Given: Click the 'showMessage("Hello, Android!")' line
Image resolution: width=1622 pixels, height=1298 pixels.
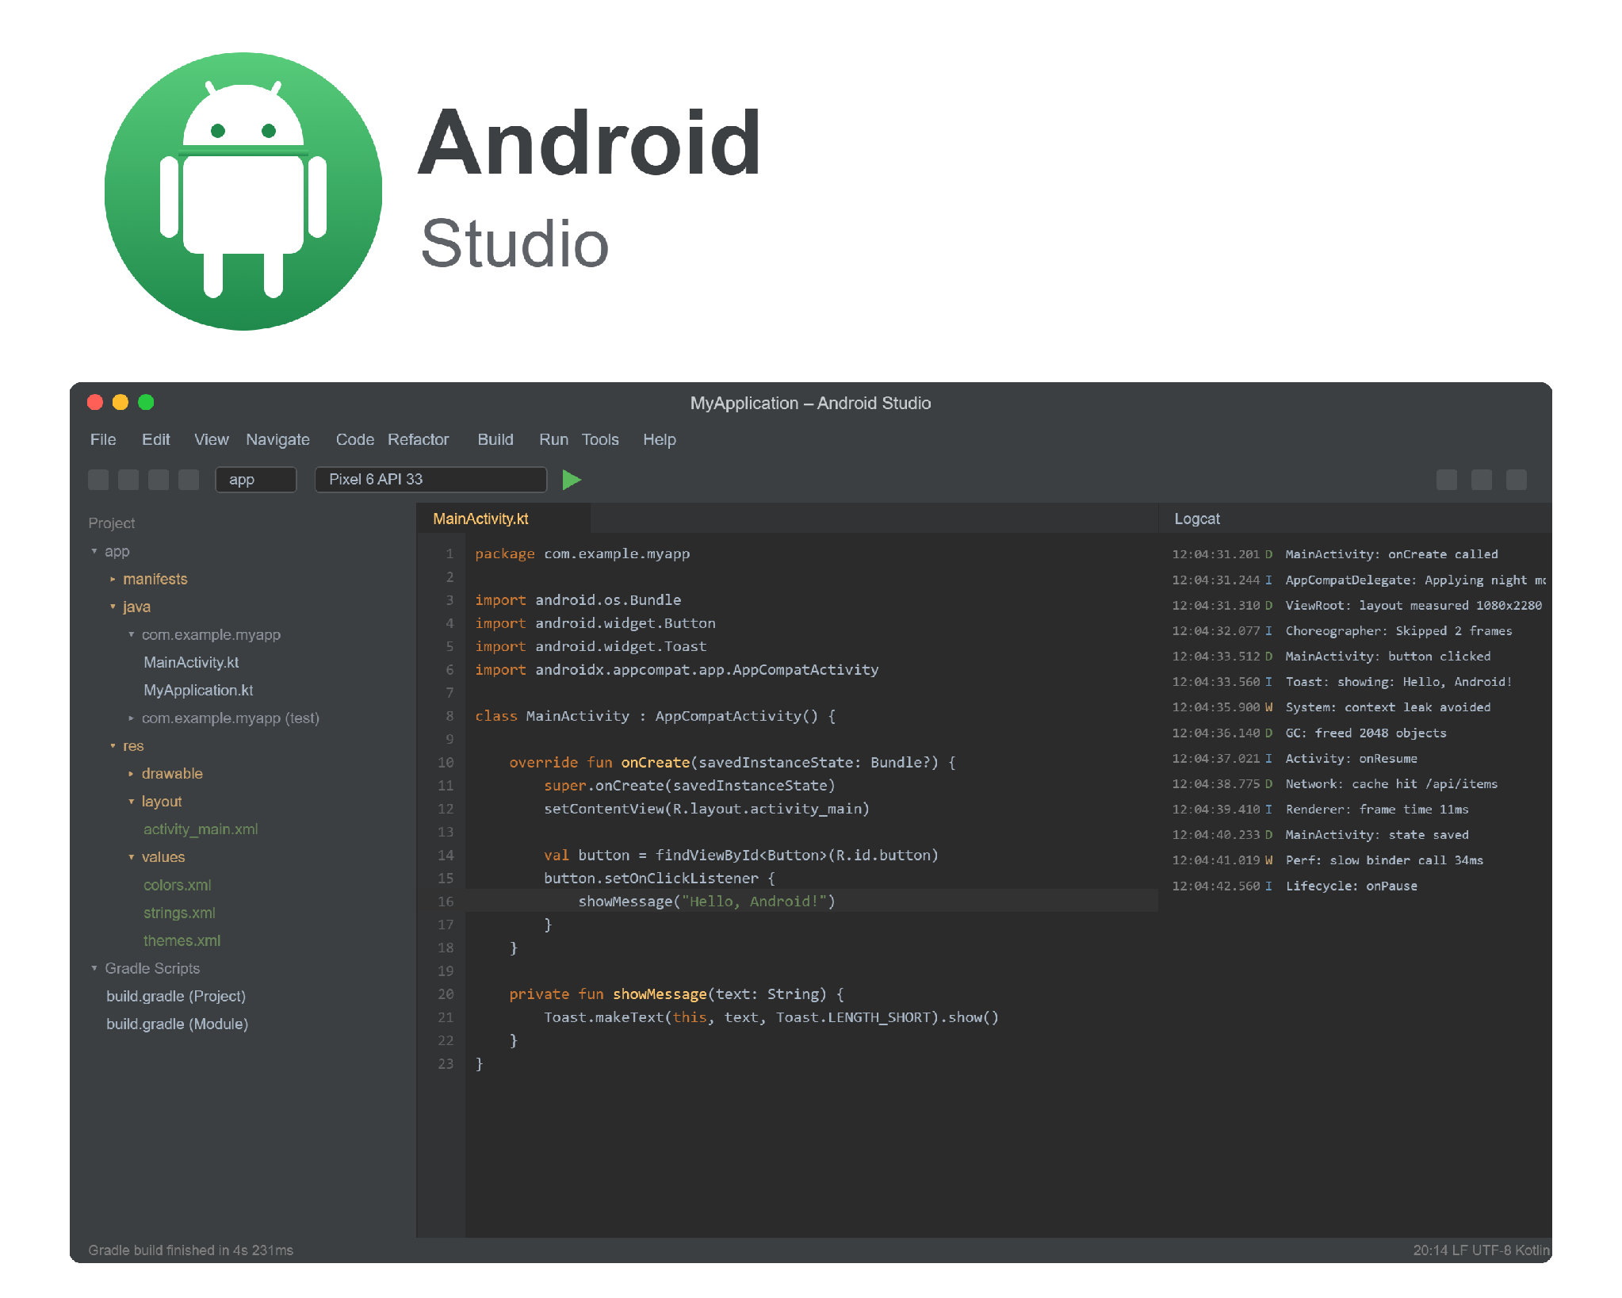Looking at the screenshot, I should point(706,902).
